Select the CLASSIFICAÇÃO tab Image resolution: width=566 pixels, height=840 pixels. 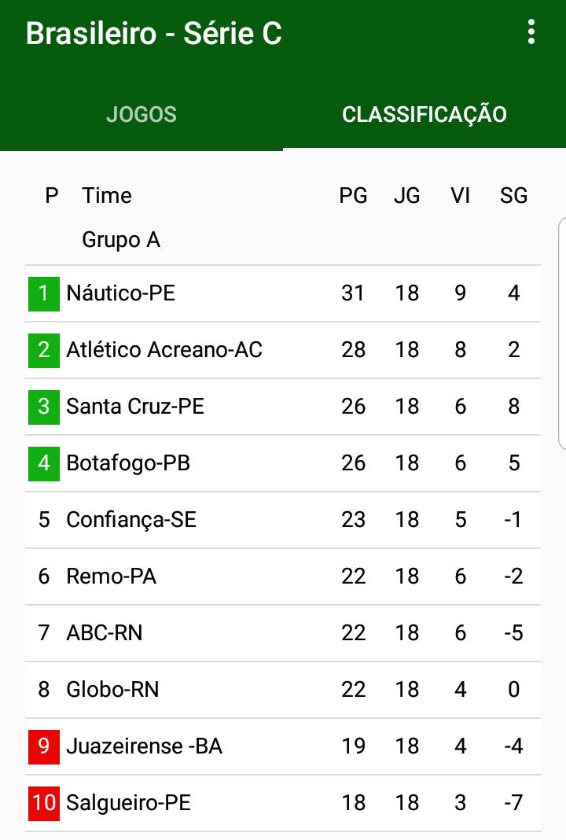(424, 114)
